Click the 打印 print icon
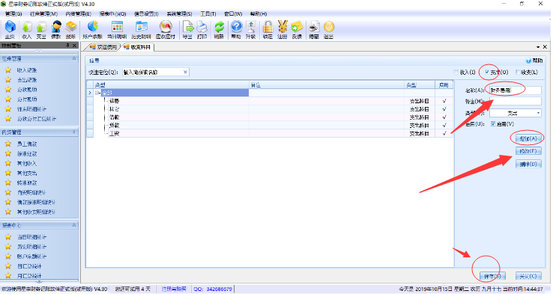Viewport: 553px width, 294px height. click(202, 29)
